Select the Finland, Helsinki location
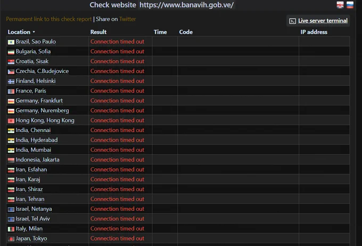 (x=36, y=81)
